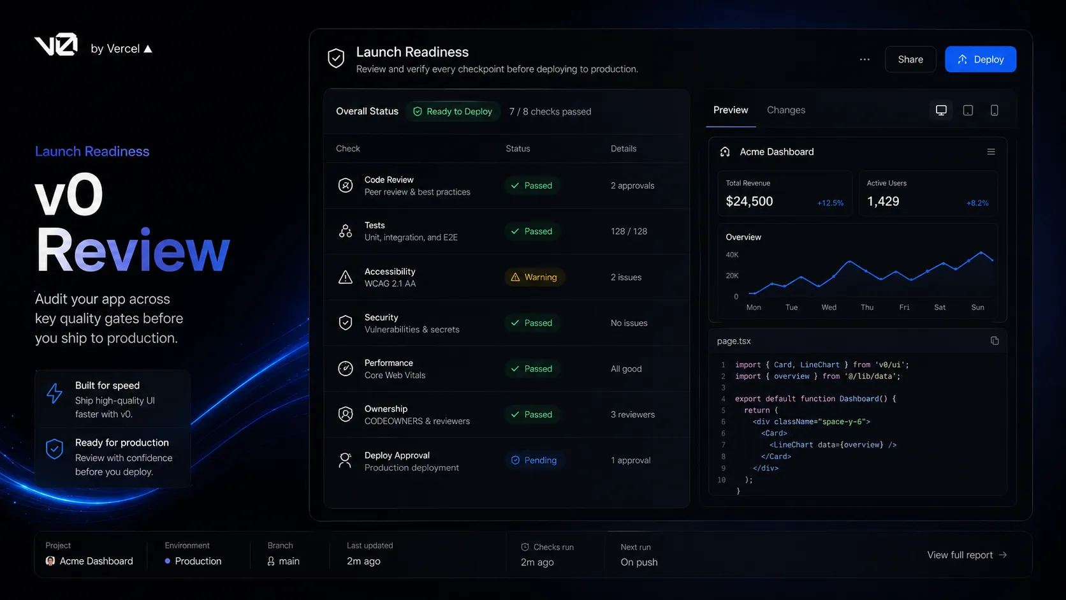
Task: Click the Ready for production shield icon
Action: tap(55, 450)
